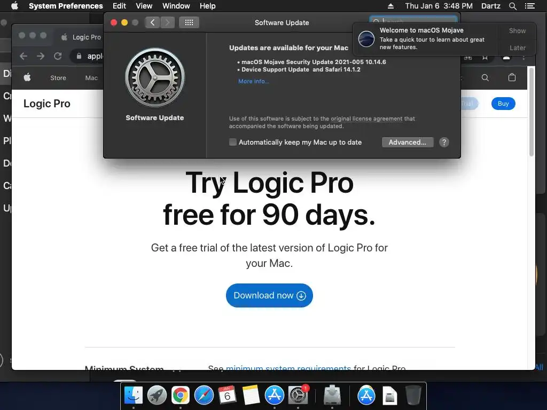Open the Help menu

click(x=208, y=6)
